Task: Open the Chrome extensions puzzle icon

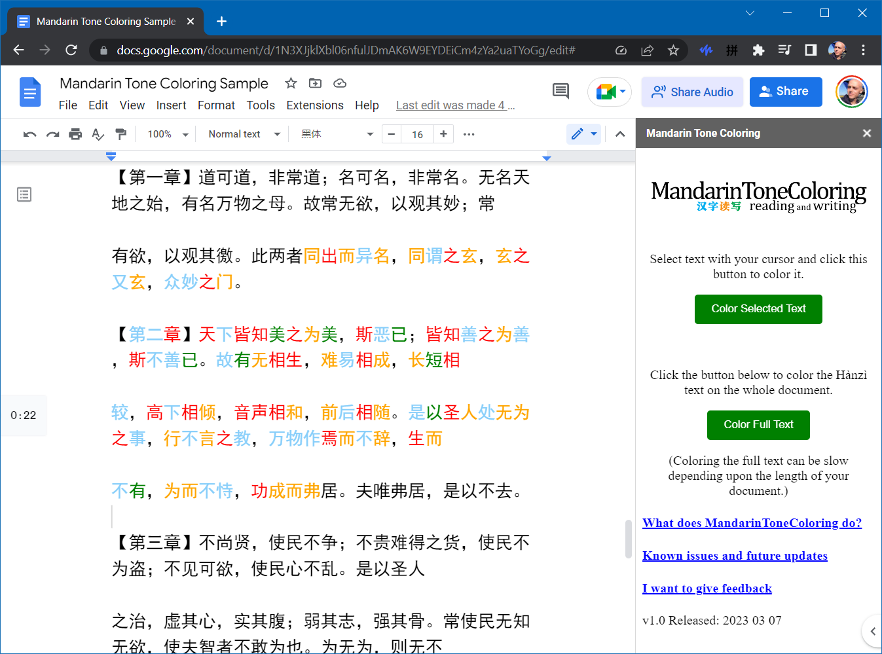Action: pos(758,50)
